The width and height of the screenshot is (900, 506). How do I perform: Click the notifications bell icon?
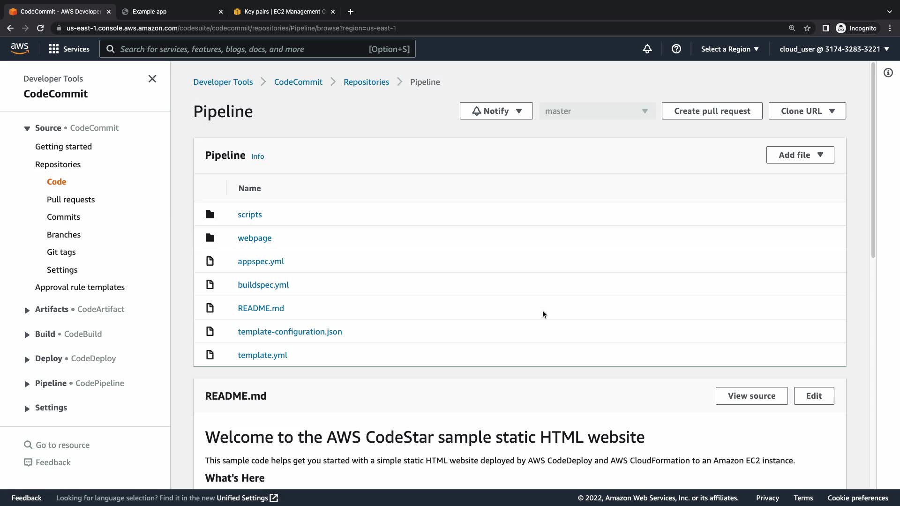(647, 49)
